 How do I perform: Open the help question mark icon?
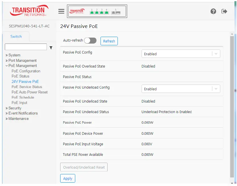(213, 11)
